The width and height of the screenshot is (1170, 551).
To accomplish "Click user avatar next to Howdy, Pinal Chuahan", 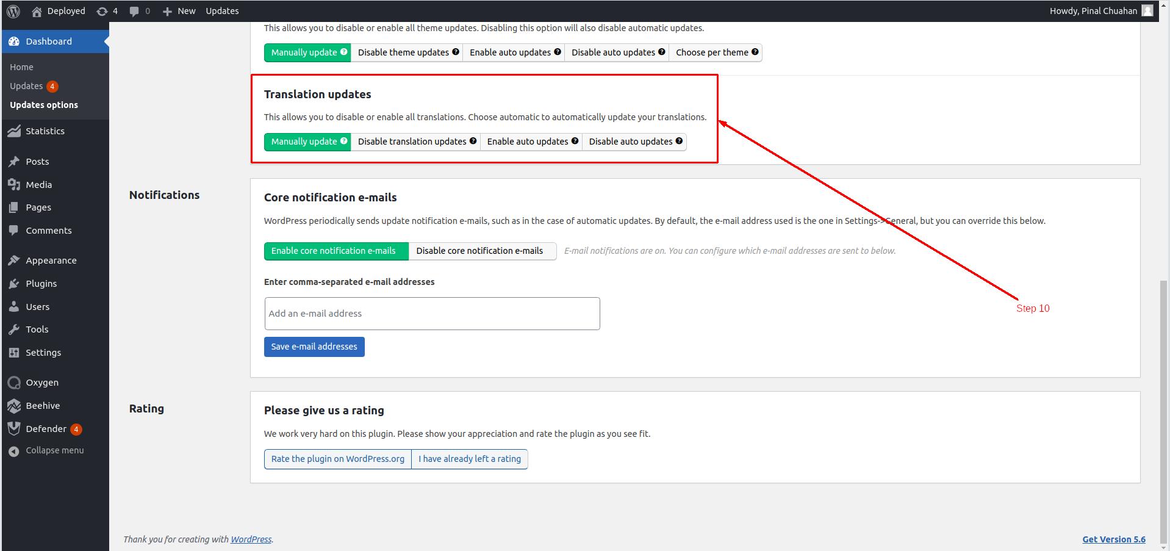I will pos(1147,11).
